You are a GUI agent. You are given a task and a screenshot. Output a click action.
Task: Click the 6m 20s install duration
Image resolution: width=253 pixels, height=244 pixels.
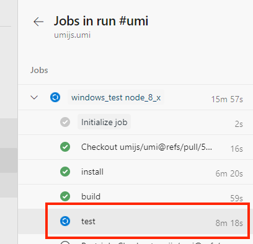tap(229, 173)
